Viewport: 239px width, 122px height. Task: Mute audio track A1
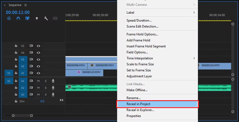(x=38, y=81)
